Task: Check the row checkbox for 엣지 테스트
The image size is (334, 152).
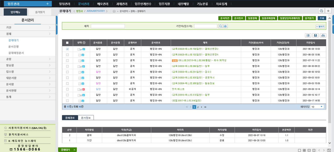Action: point(67,89)
